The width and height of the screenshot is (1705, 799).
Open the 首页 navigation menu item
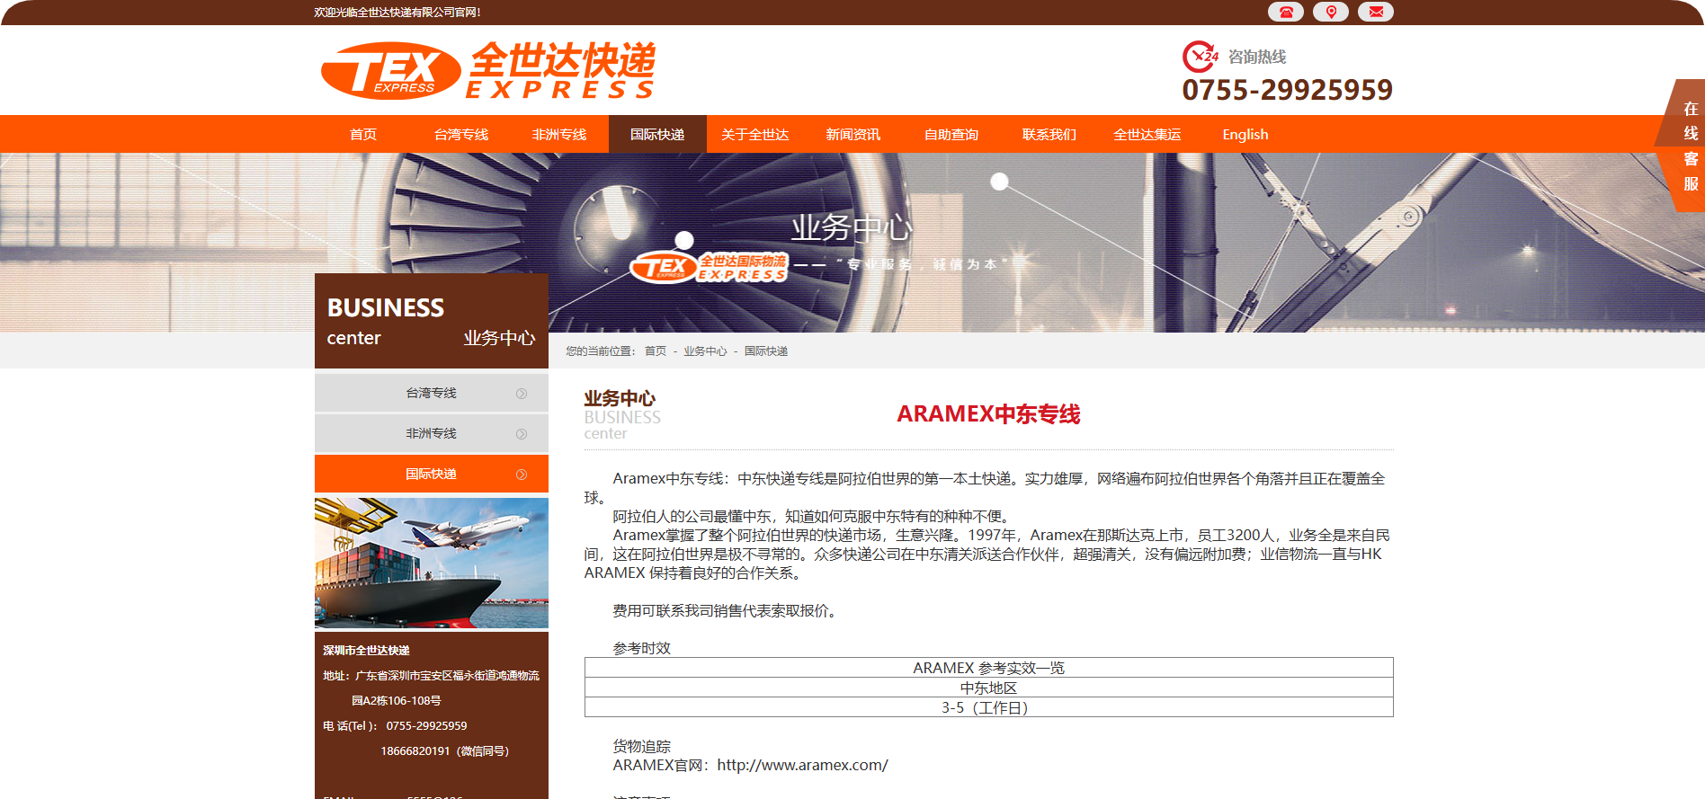pyautogui.click(x=363, y=135)
